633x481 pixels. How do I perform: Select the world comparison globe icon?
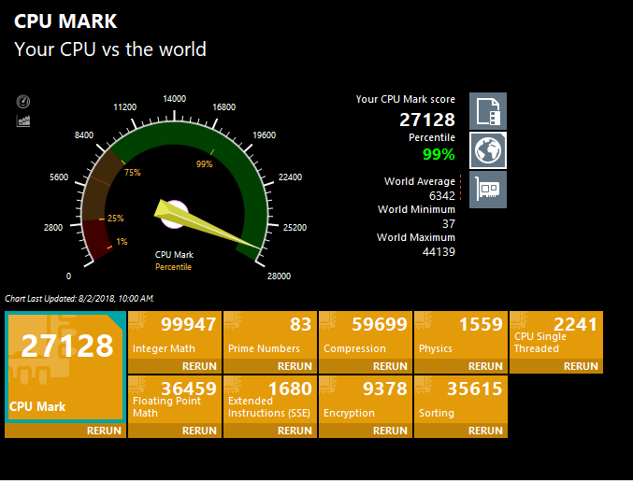click(x=487, y=149)
